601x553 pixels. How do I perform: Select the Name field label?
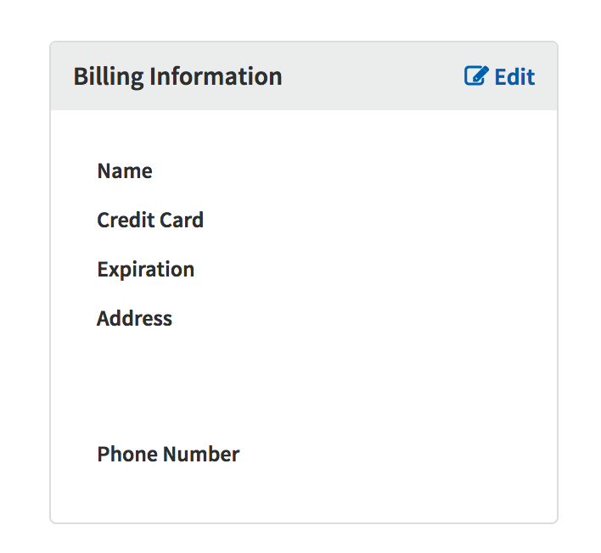click(x=125, y=171)
